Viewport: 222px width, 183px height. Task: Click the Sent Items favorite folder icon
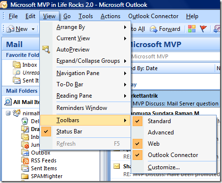(17, 80)
